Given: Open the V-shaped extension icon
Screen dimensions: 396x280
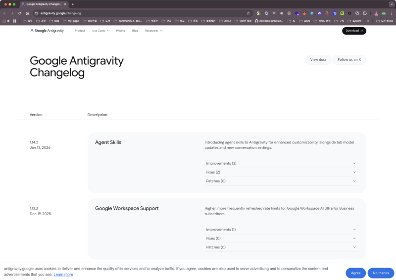Looking at the screenshot, I should pos(274,13).
